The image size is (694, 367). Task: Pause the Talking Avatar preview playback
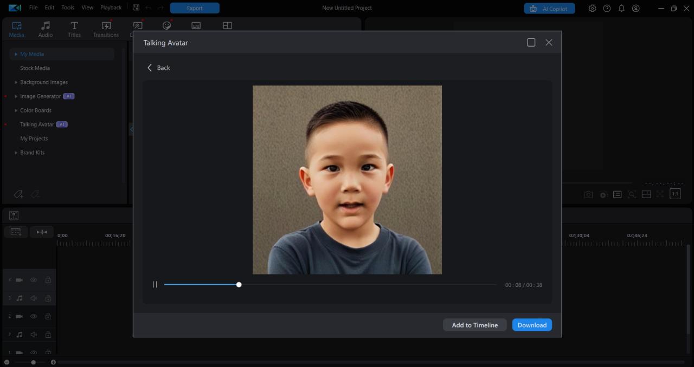(x=155, y=285)
